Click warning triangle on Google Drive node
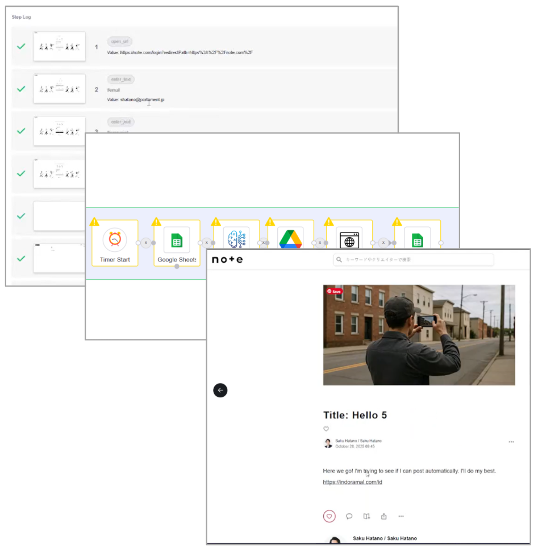534x548 pixels. tap(270, 222)
